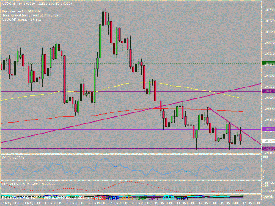Screen dimensions: 275x206
Task: Click the 17 Jun 12:00 time label
Action: [x=252, y=203]
